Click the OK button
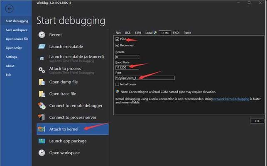This screenshot has width=267, height=166. click(x=257, y=121)
